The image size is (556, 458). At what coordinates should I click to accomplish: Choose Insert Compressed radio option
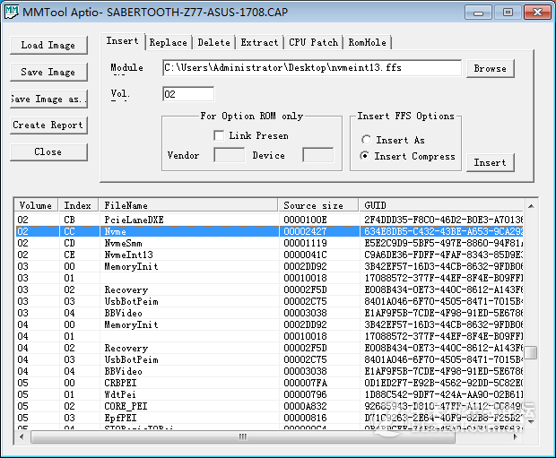pyautogui.click(x=366, y=156)
